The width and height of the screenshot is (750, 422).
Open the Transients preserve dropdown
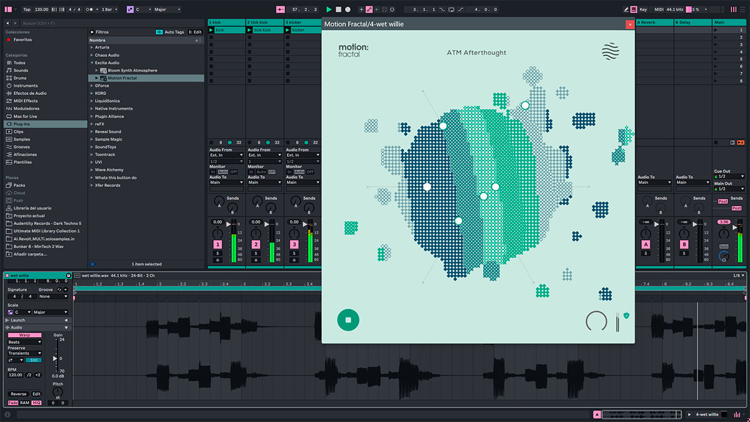click(x=24, y=353)
